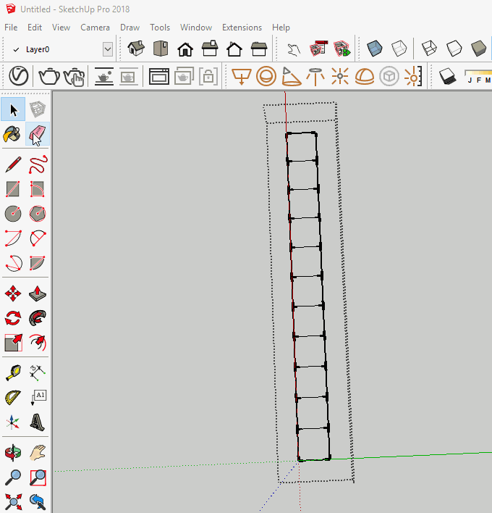Select the Eraser tool
Image resolution: width=492 pixels, height=513 pixels.
[x=38, y=134]
